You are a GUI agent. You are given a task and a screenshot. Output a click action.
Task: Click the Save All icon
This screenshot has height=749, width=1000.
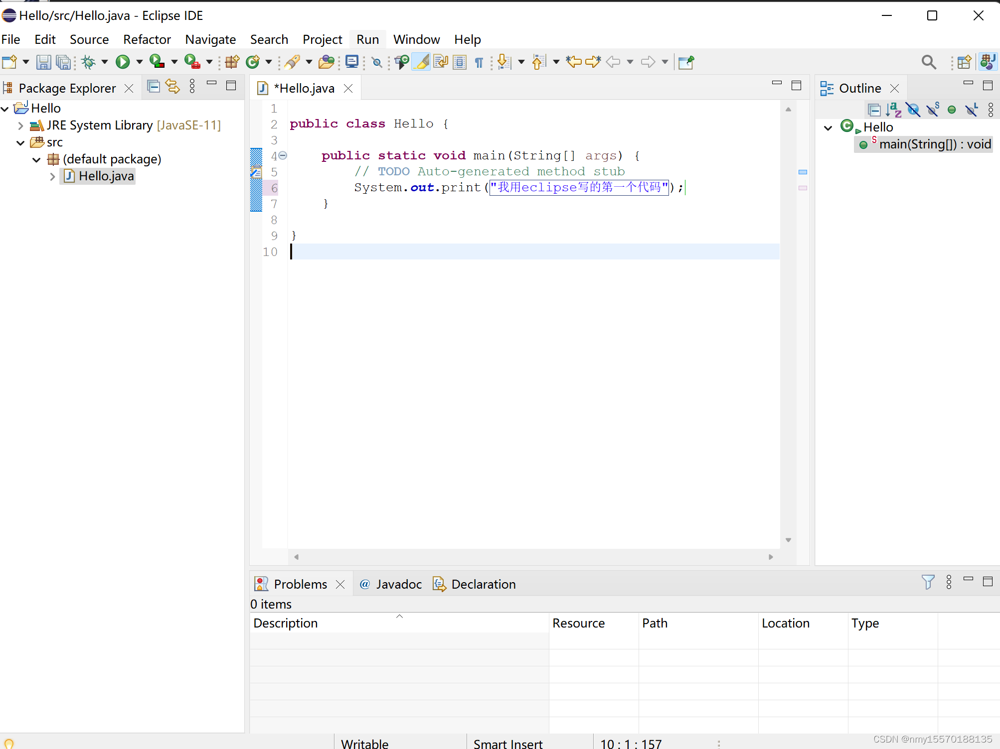click(63, 62)
